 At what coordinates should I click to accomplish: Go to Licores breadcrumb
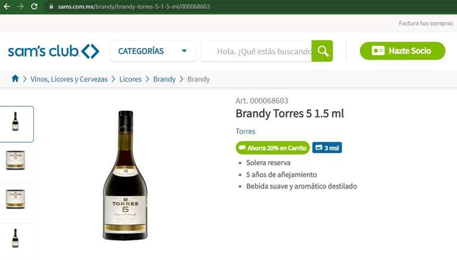[130, 79]
